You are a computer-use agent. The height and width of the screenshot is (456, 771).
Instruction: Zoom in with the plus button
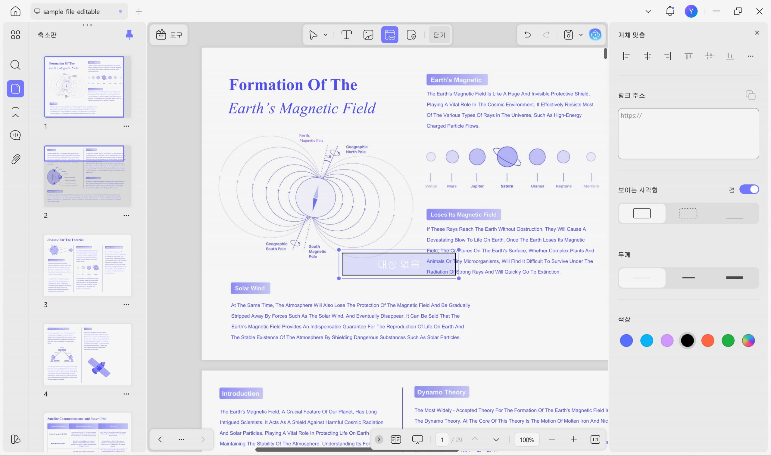(573, 439)
